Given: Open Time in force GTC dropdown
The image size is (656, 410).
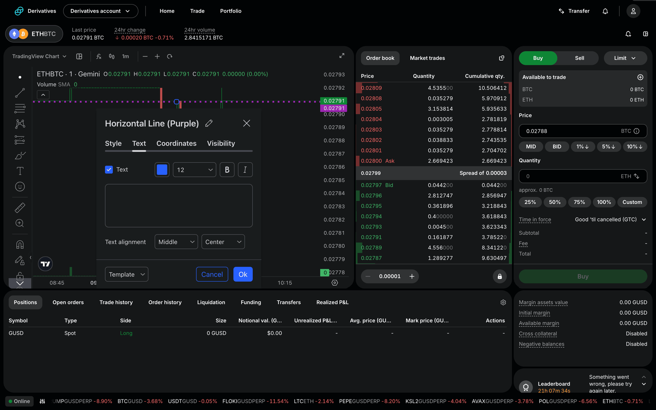Looking at the screenshot, I should [610, 220].
